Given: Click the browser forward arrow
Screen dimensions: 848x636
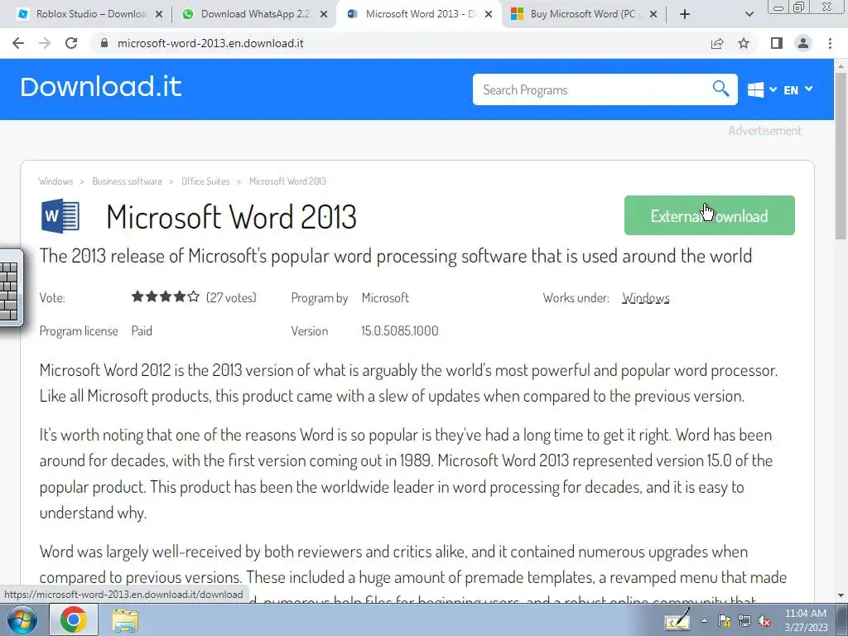Looking at the screenshot, I should [x=45, y=43].
